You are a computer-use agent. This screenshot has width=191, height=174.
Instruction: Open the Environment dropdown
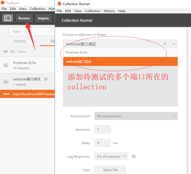point(136,116)
